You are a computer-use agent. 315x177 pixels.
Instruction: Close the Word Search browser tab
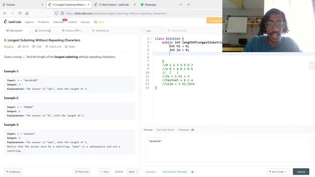pos(134,4)
